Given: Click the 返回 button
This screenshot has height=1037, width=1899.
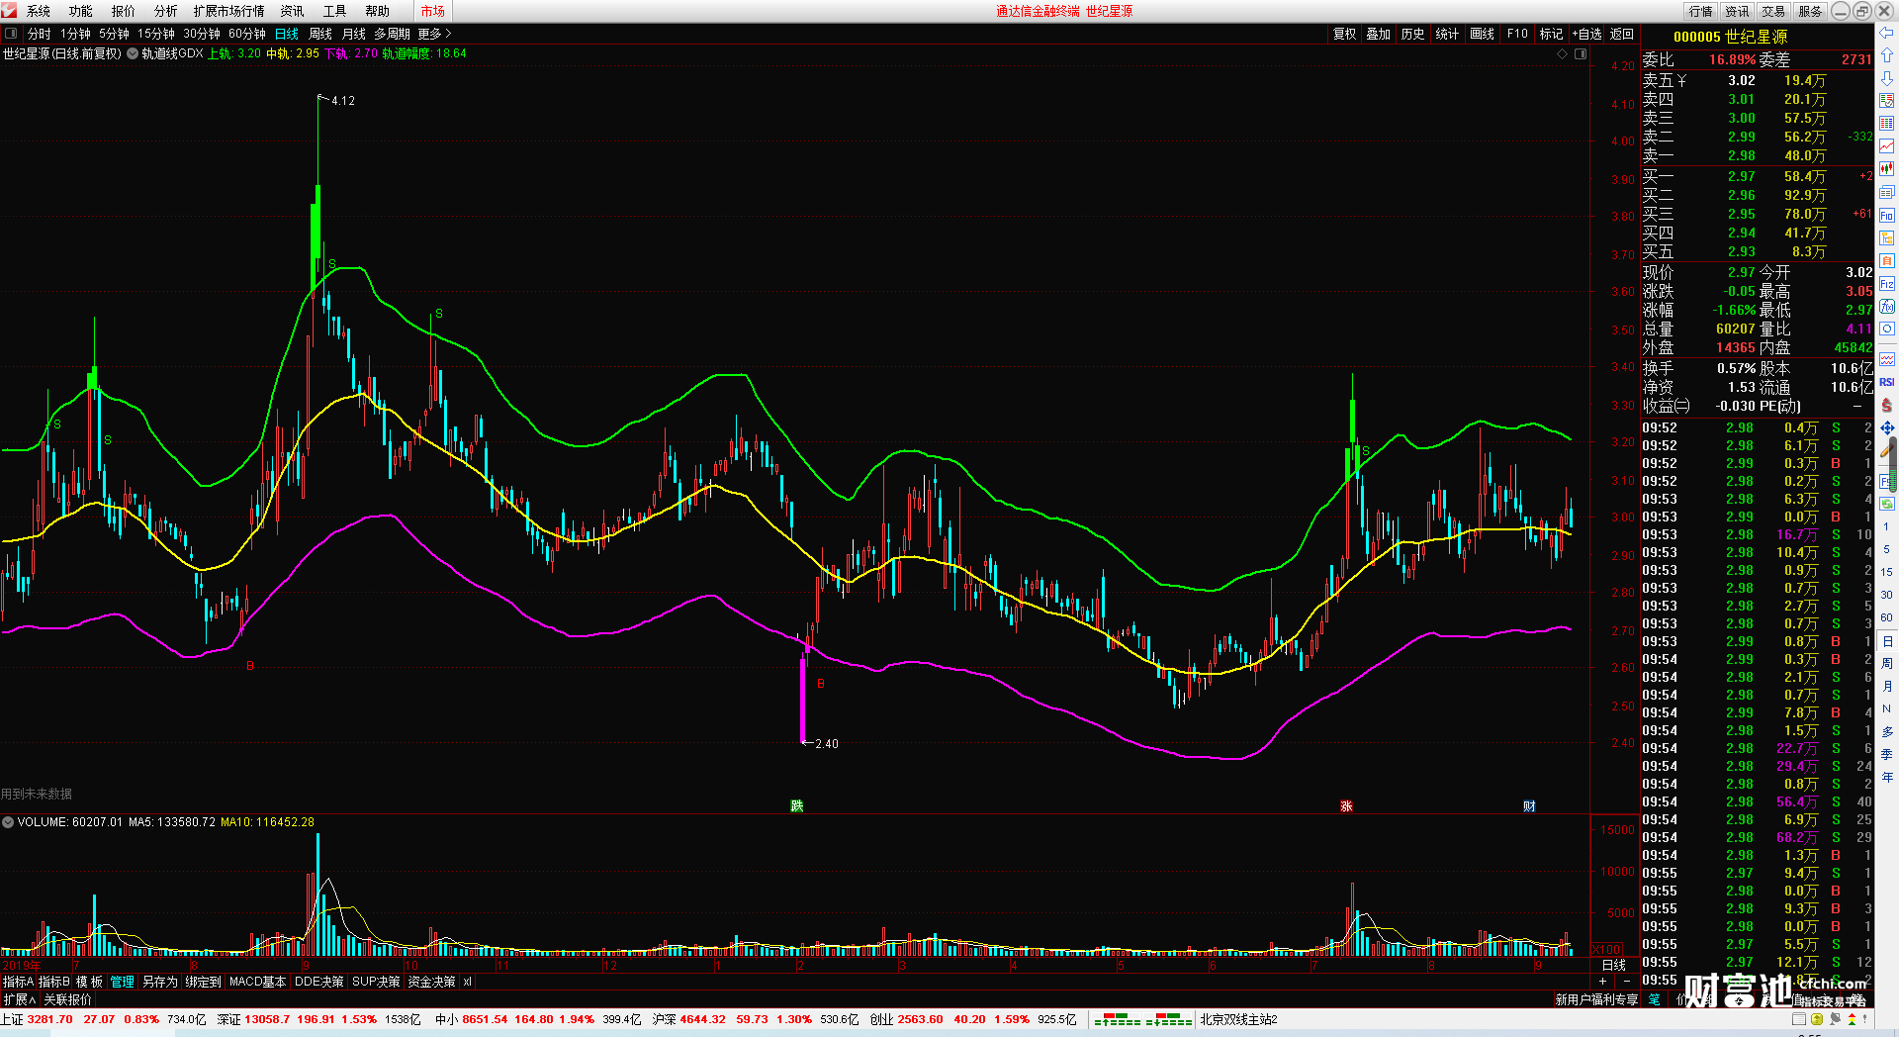Looking at the screenshot, I should [x=1622, y=34].
